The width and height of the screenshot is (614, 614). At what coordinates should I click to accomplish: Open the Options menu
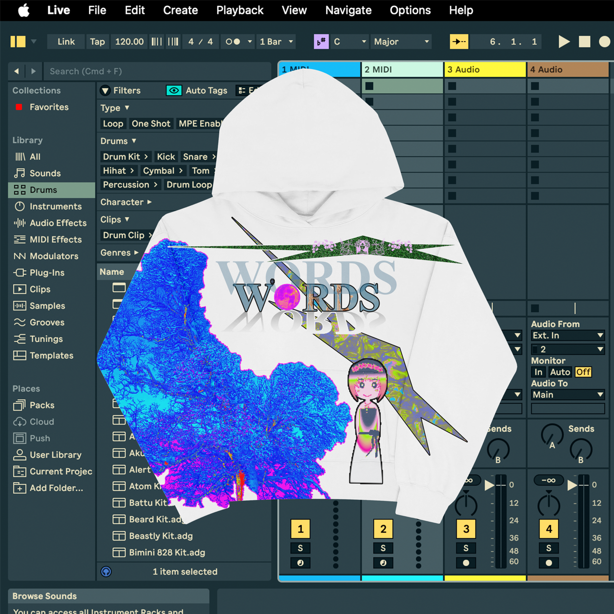(410, 10)
